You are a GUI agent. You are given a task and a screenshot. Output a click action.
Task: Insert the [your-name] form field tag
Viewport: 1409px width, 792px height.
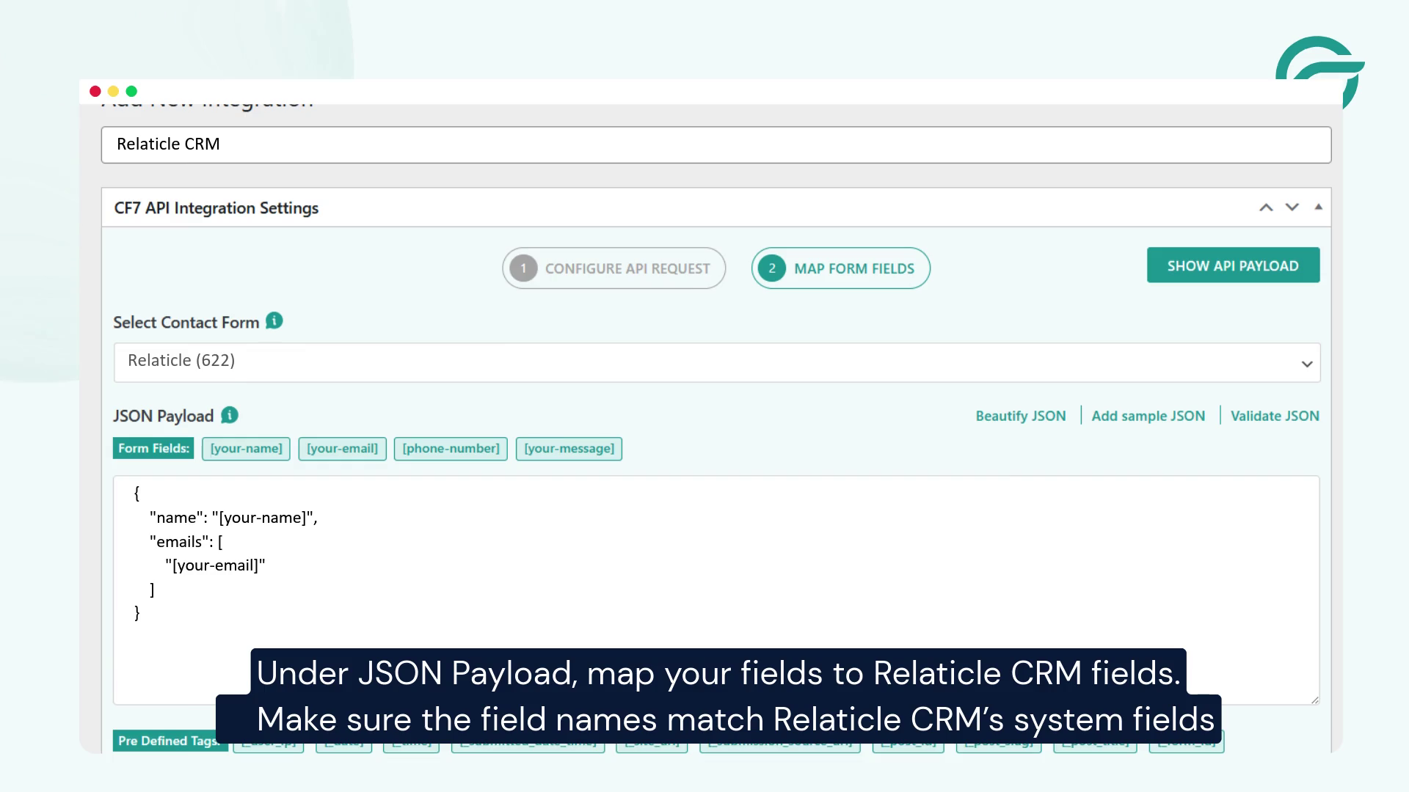[x=246, y=449]
